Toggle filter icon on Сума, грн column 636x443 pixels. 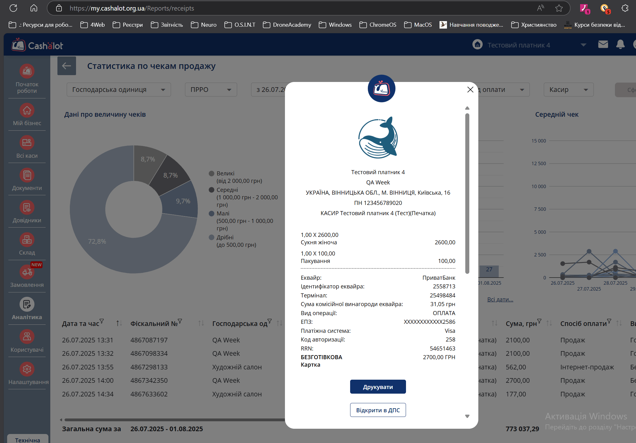tap(539, 321)
